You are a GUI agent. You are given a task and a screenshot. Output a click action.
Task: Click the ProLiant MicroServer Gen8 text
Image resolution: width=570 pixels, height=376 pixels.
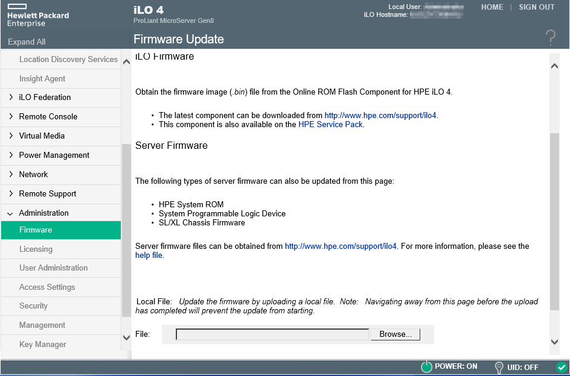pyautogui.click(x=173, y=20)
